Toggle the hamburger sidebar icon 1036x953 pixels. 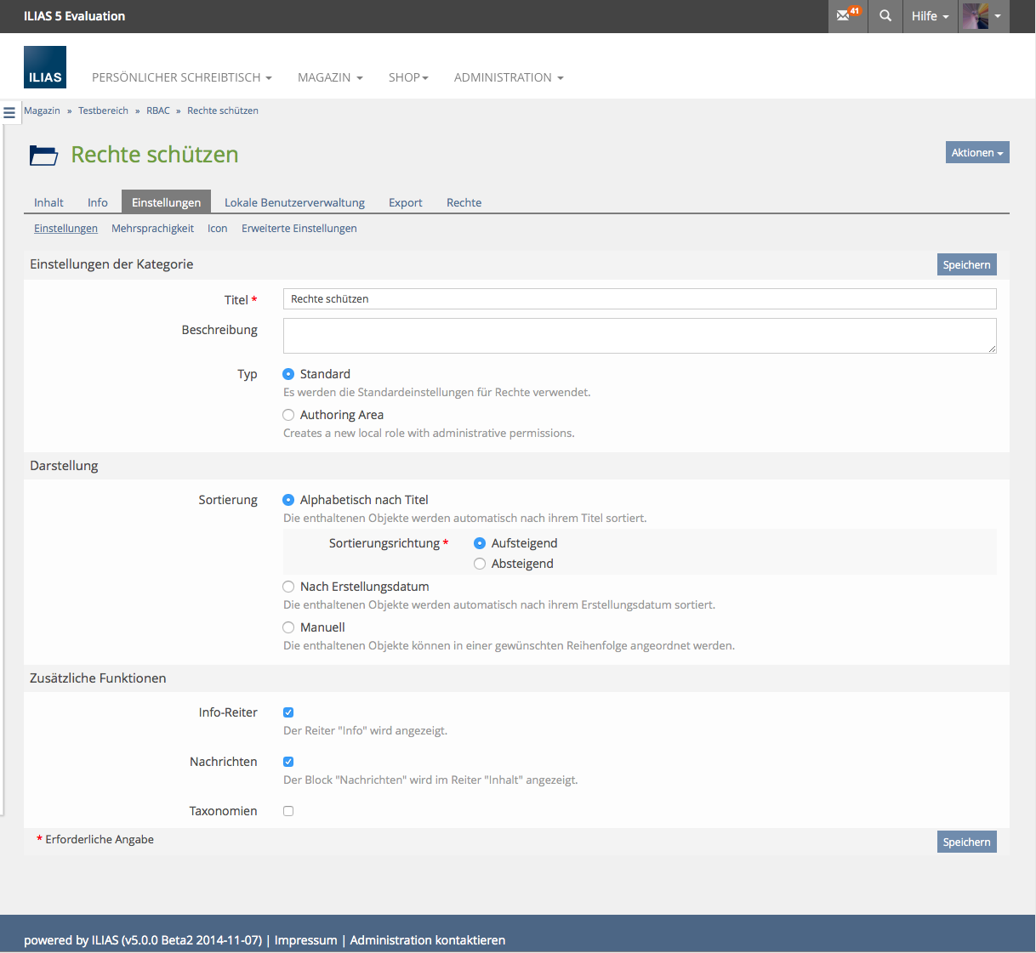point(9,112)
